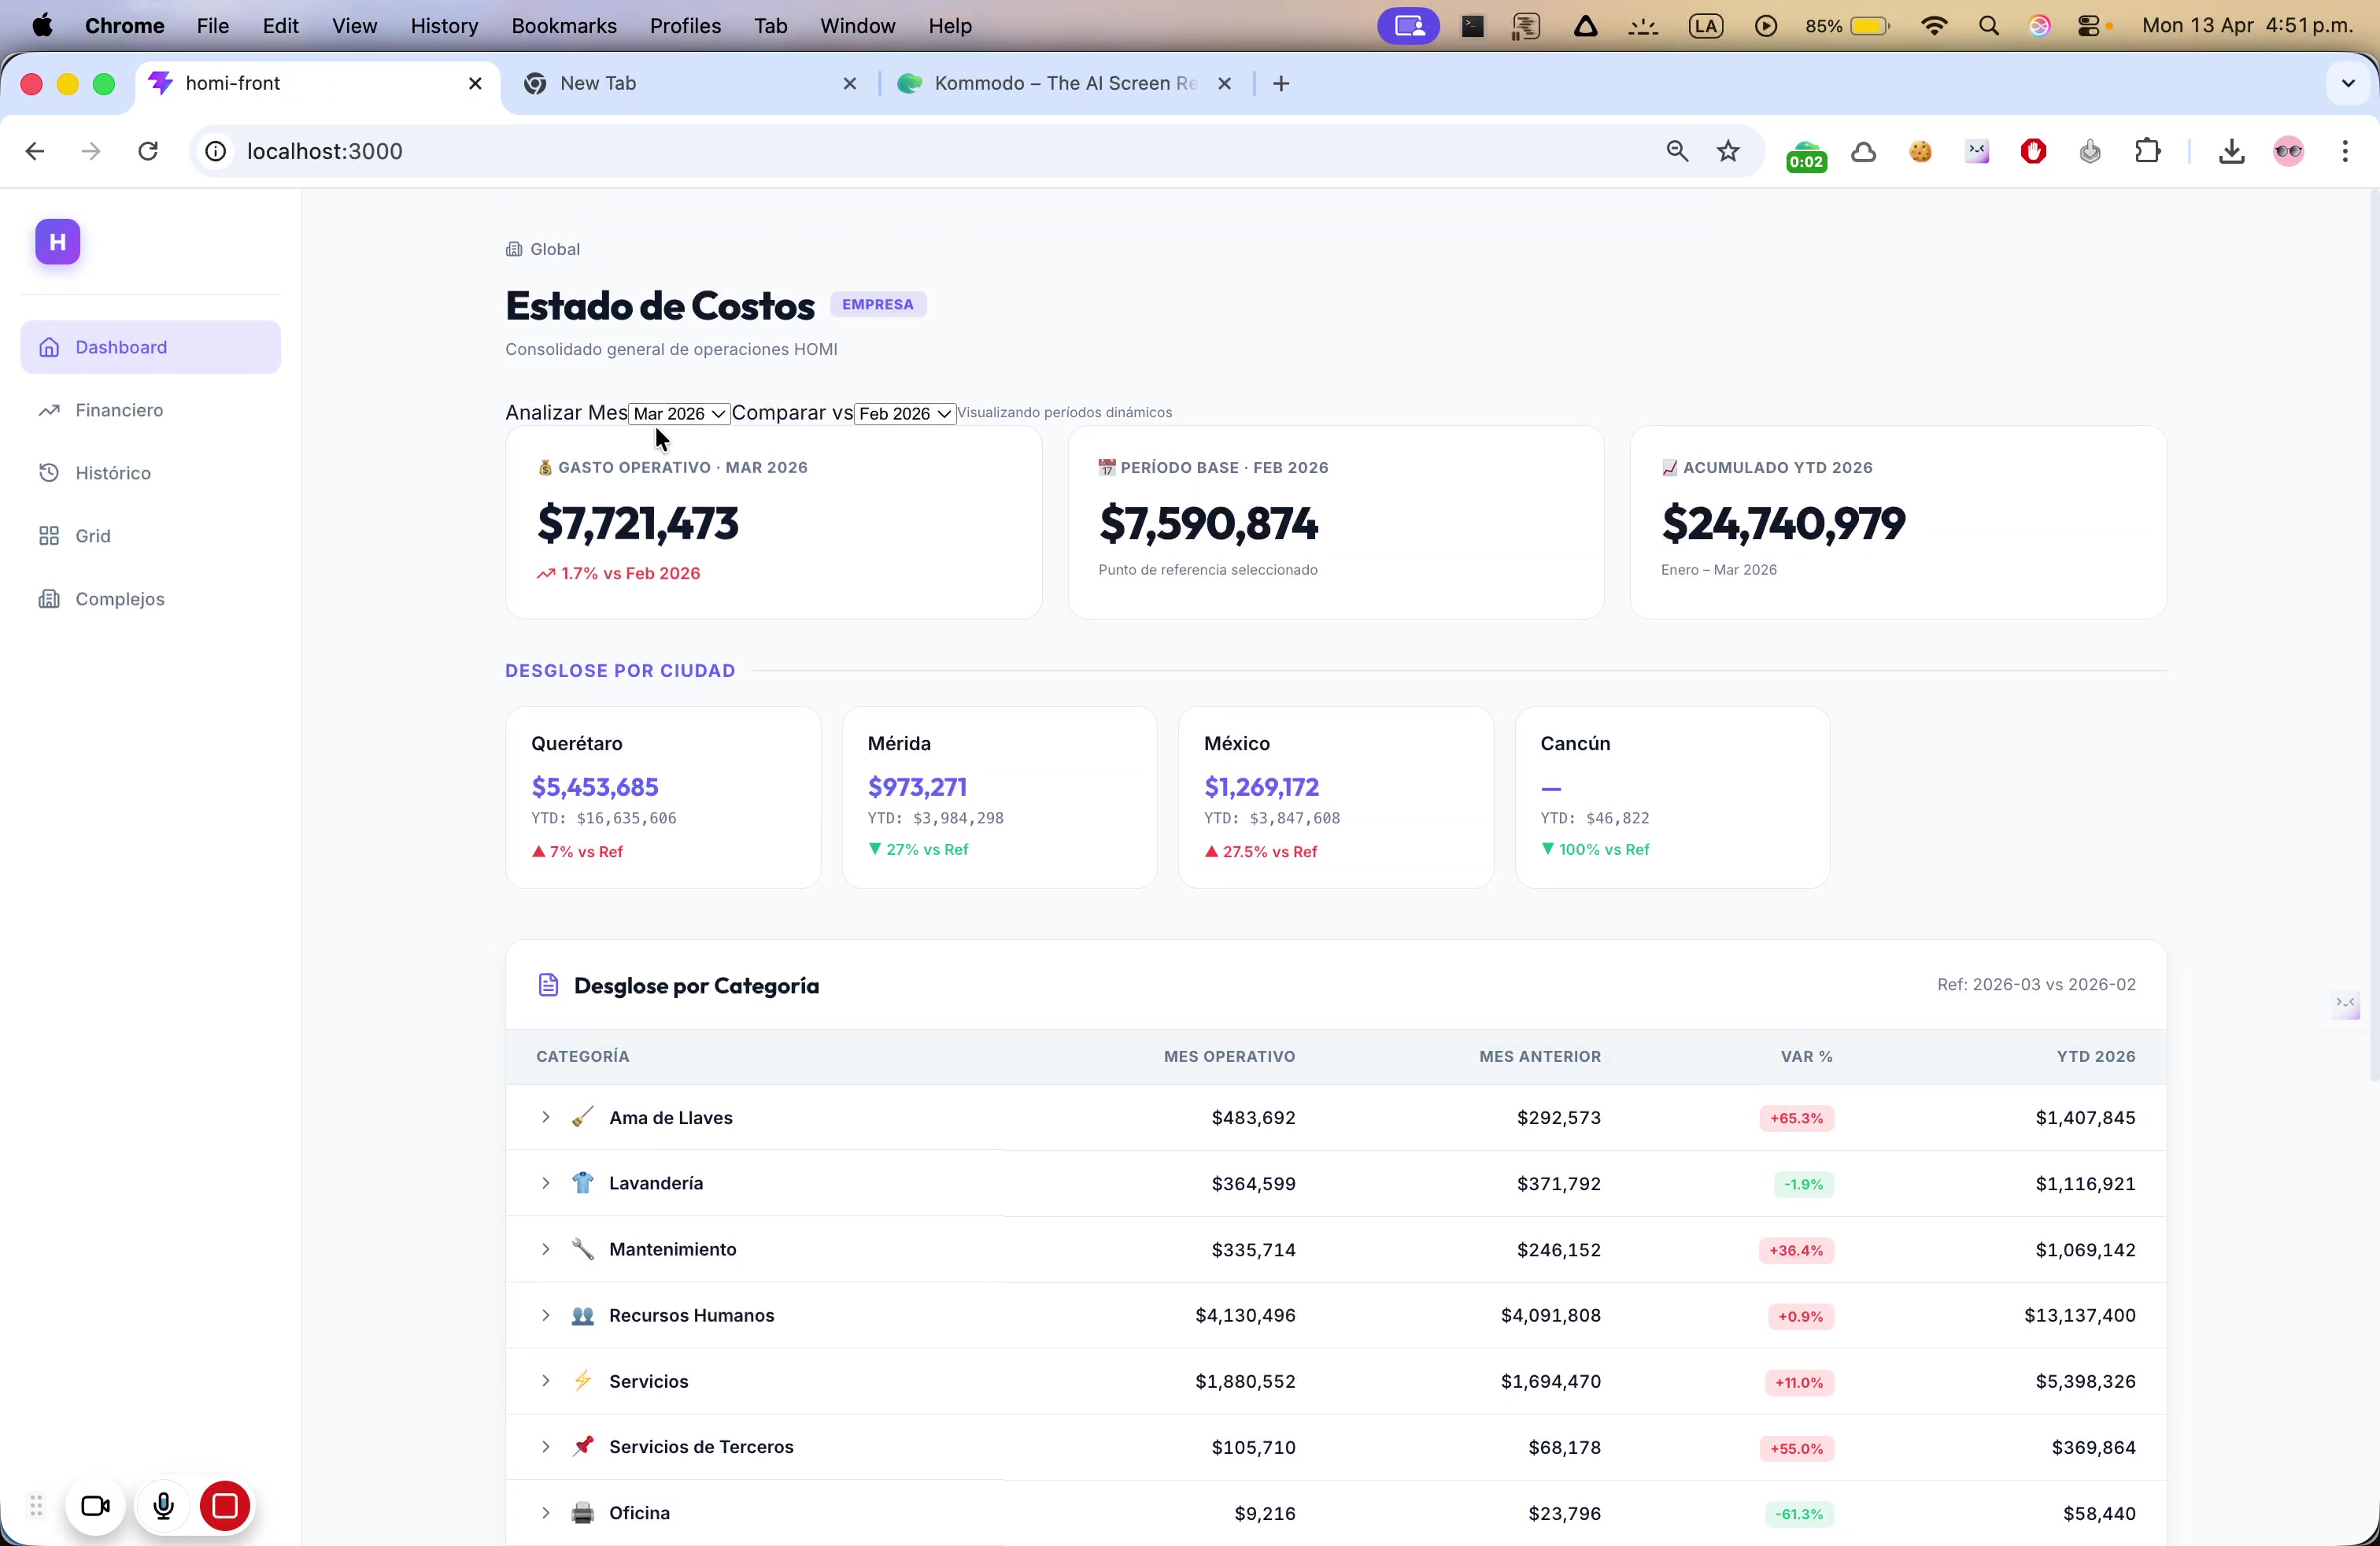
Task: Open the Chrome downloads icon
Action: [x=2231, y=151]
